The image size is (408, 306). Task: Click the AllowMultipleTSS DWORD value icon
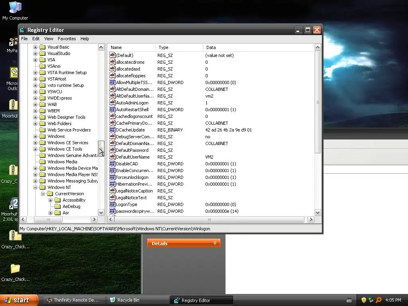[112, 82]
